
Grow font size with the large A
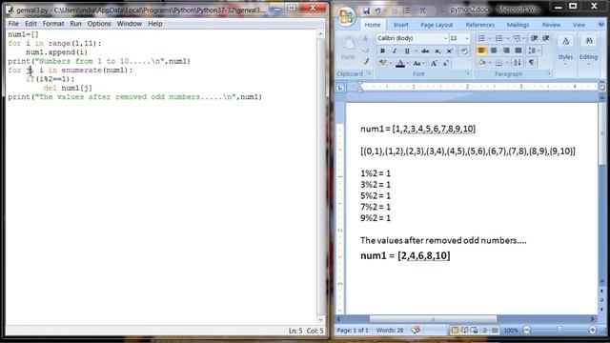(x=434, y=63)
